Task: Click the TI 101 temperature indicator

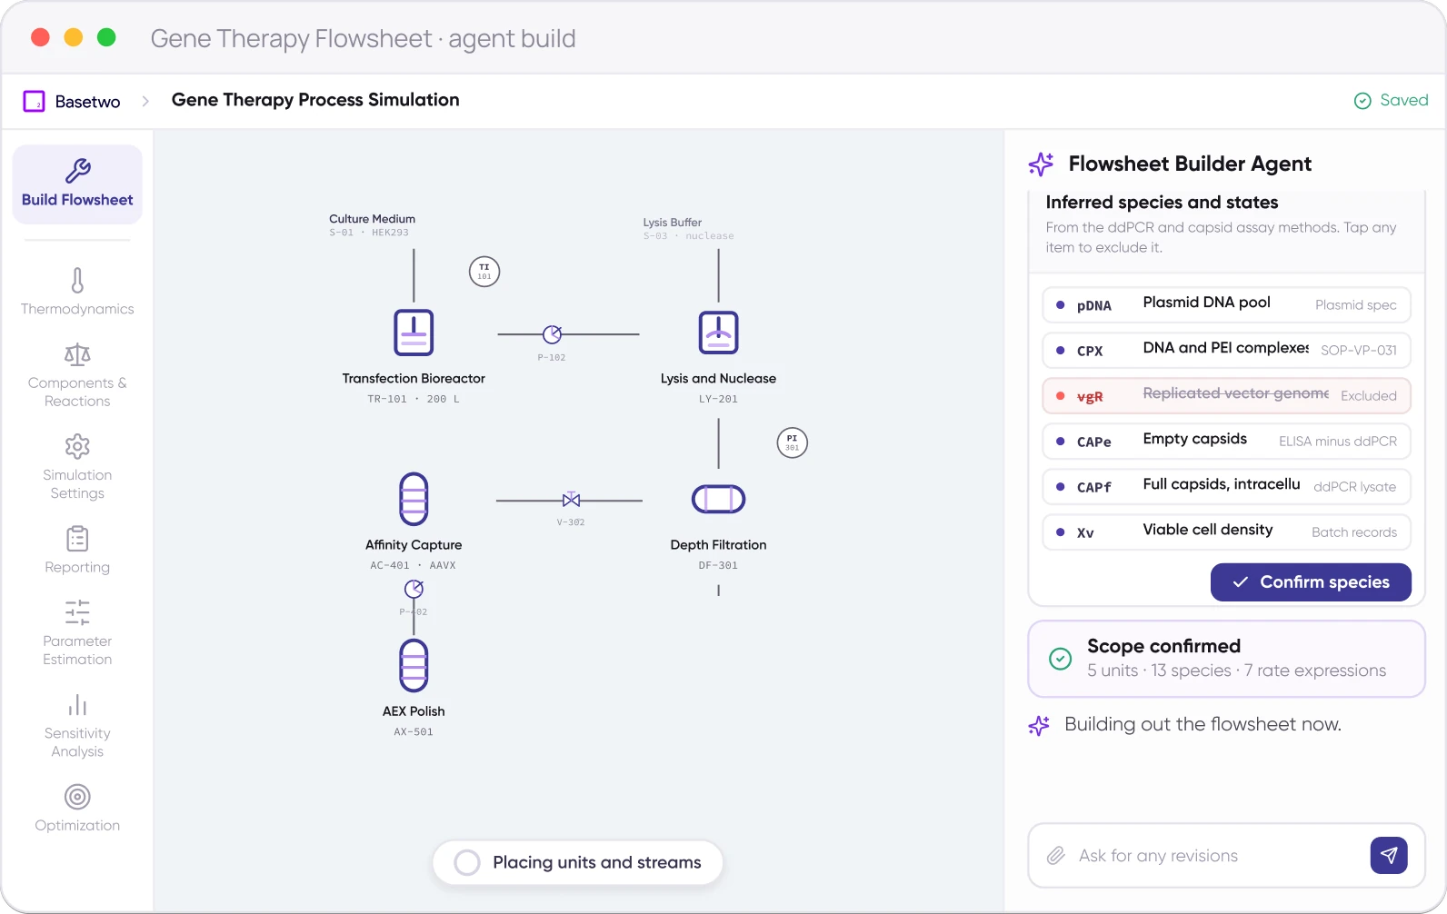Action: [x=484, y=272]
